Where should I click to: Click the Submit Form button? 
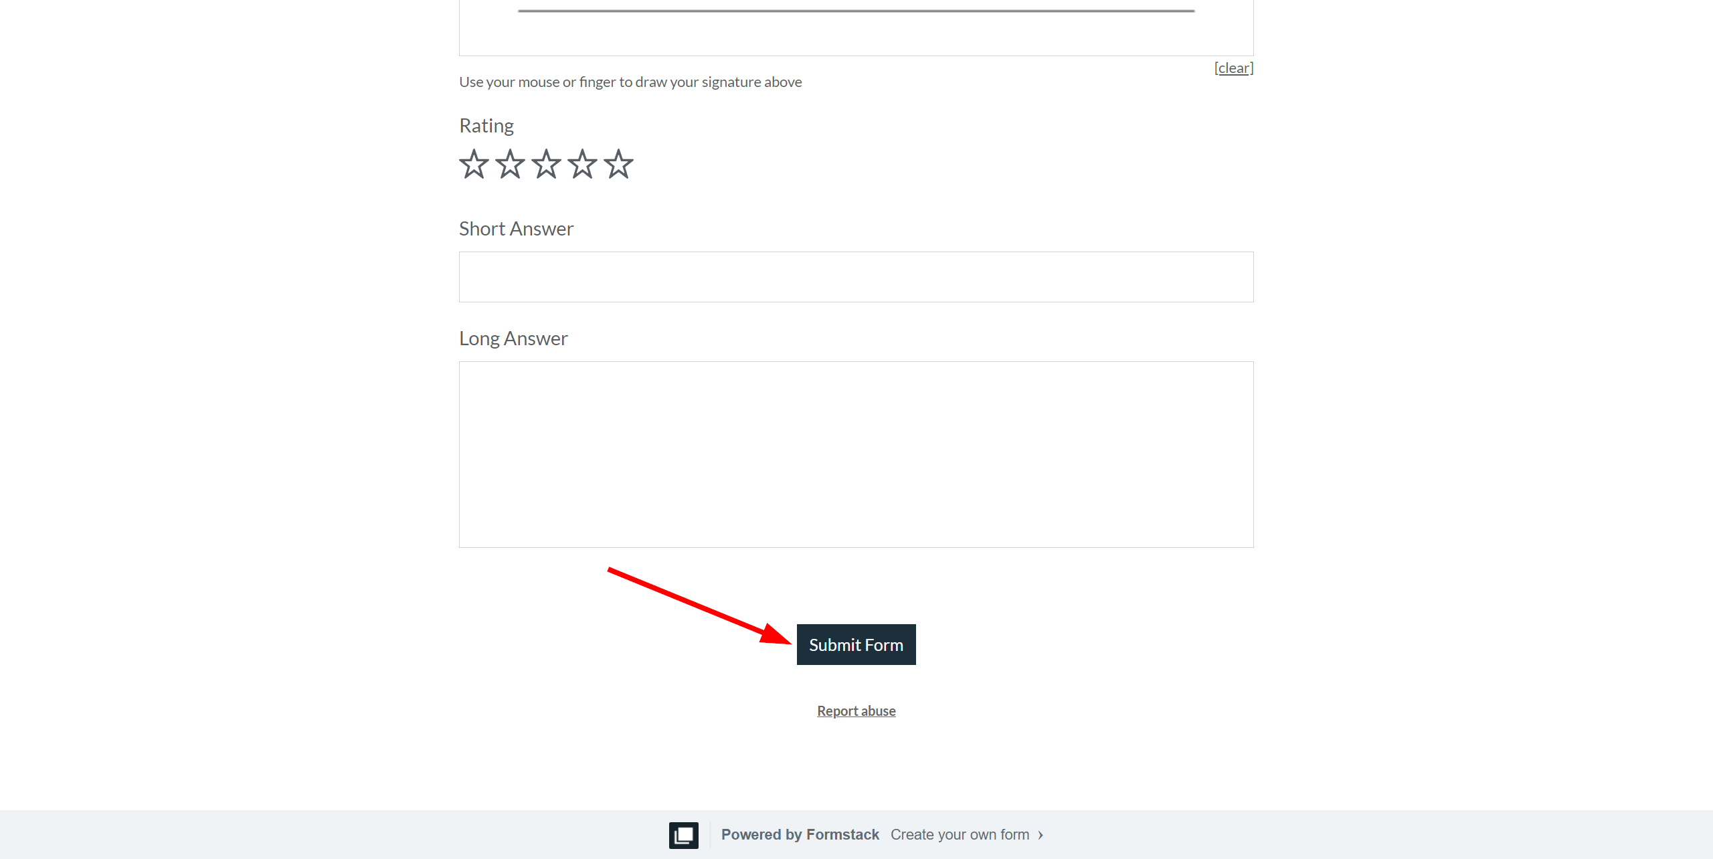pyautogui.click(x=855, y=644)
